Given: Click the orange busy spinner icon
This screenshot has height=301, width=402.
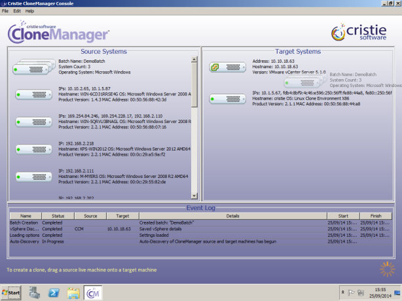Looking at the screenshot, I should pyautogui.click(x=387, y=269).
